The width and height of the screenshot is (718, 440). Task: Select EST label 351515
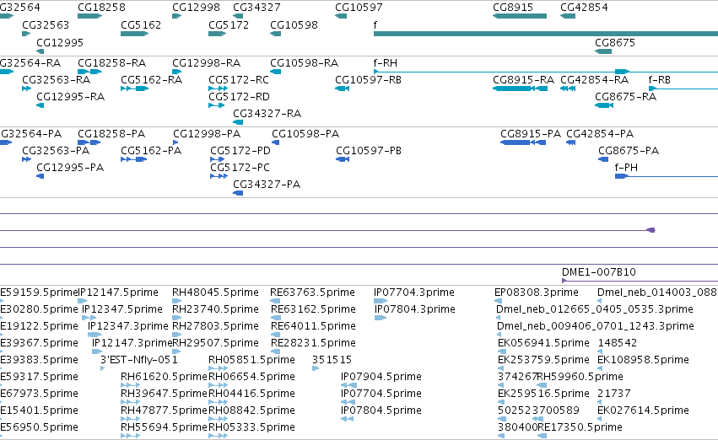point(332,360)
